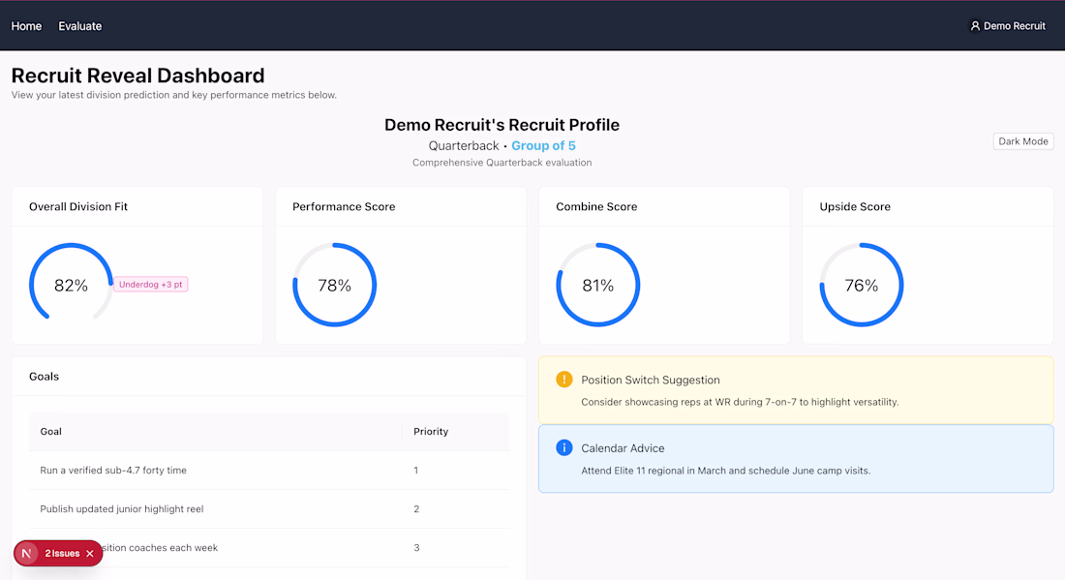Toggle Dark Mode
Image resolution: width=1065 pixels, height=580 pixels.
(1023, 141)
